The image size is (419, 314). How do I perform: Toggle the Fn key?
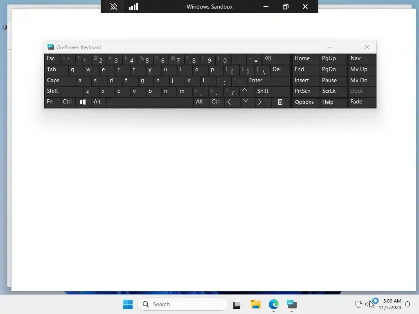point(52,102)
